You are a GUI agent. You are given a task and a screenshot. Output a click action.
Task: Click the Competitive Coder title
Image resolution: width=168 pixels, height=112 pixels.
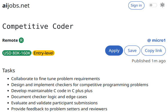(38, 26)
